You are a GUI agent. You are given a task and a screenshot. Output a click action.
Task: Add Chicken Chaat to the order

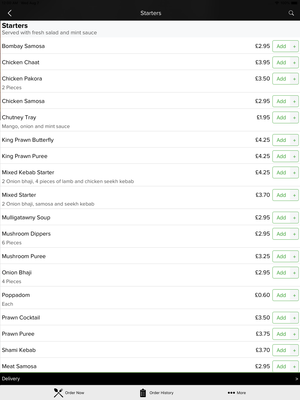(281, 62)
